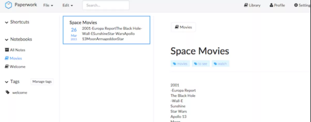Click the Paperwork hexagon logo icon

pyautogui.click(x=8, y=5)
